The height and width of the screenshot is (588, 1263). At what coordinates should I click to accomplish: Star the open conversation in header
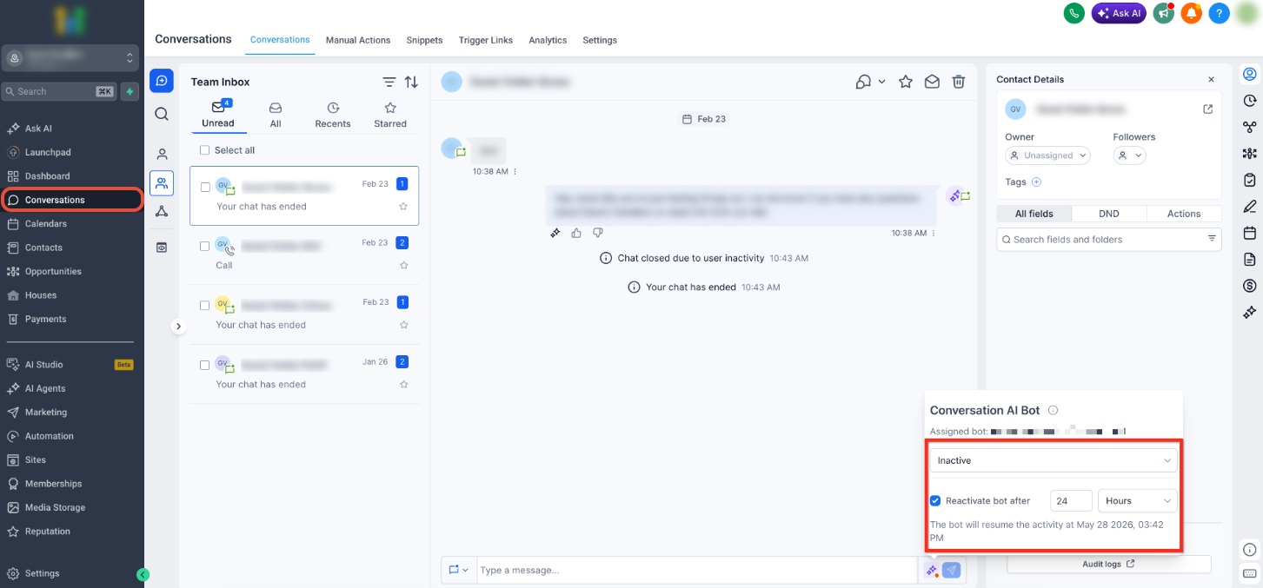[906, 82]
